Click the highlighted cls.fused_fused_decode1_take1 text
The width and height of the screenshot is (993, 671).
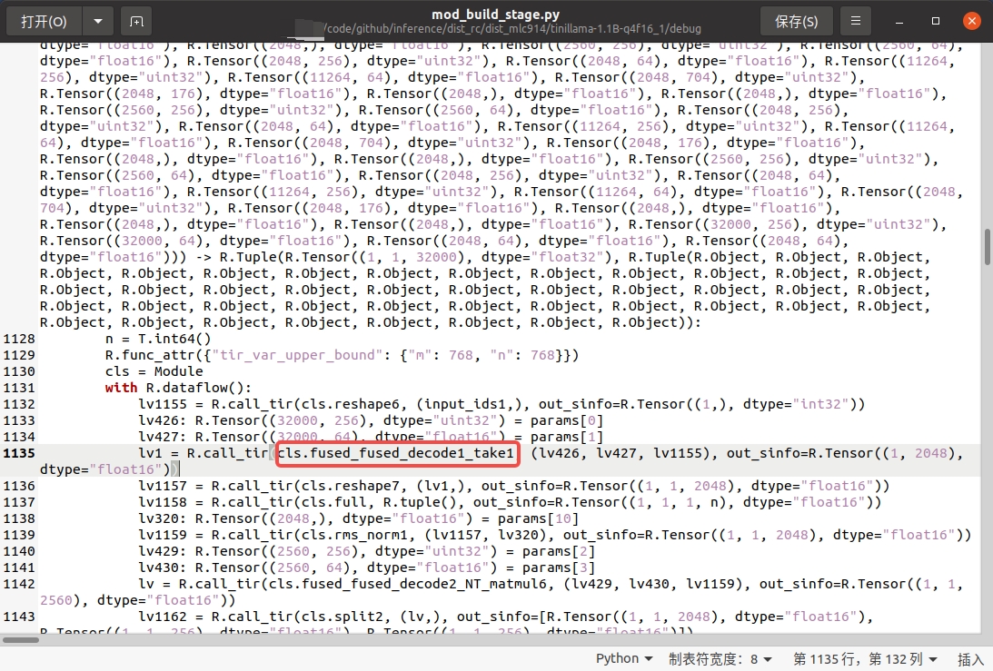tap(397, 453)
